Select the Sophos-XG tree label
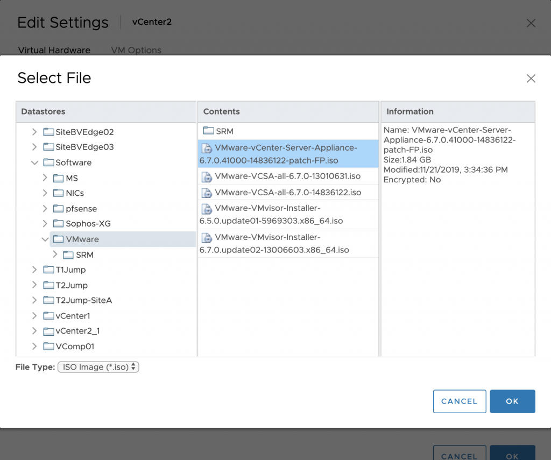The height and width of the screenshot is (460, 551). pos(88,223)
